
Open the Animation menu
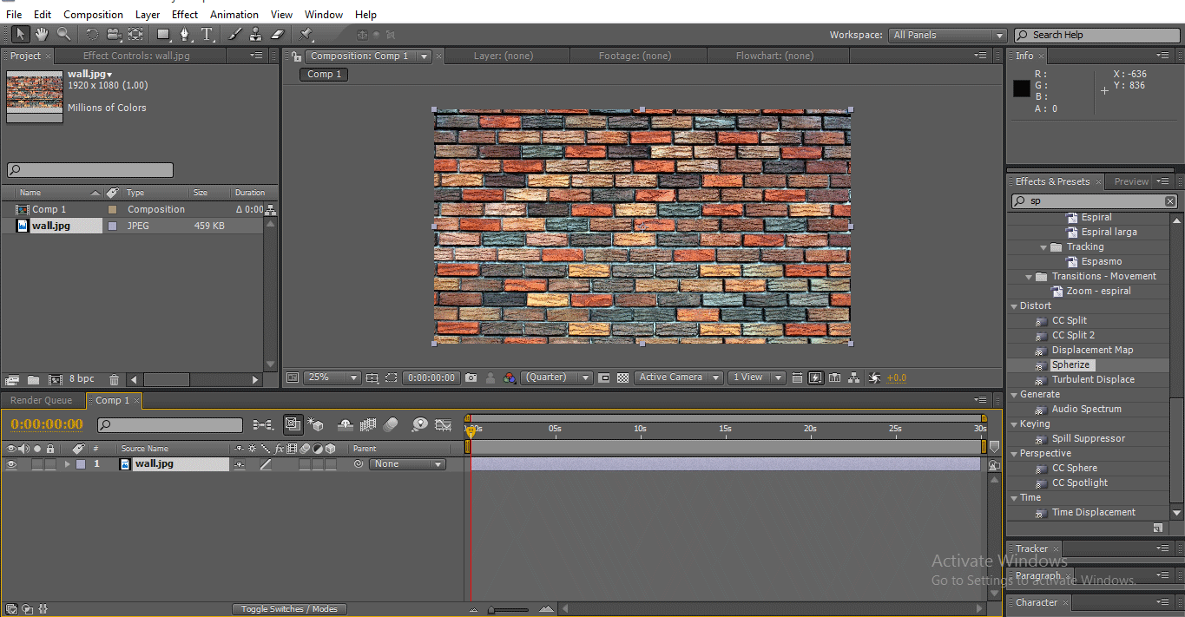234,14
